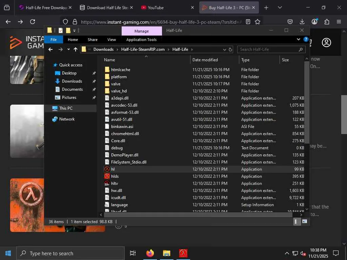Screen dimensions: 347x260
Task: Expand the ribbon with the chevron
Action: [298, 39]
